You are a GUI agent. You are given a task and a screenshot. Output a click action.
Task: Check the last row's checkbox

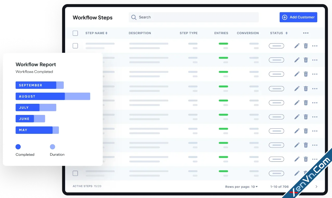75,173
